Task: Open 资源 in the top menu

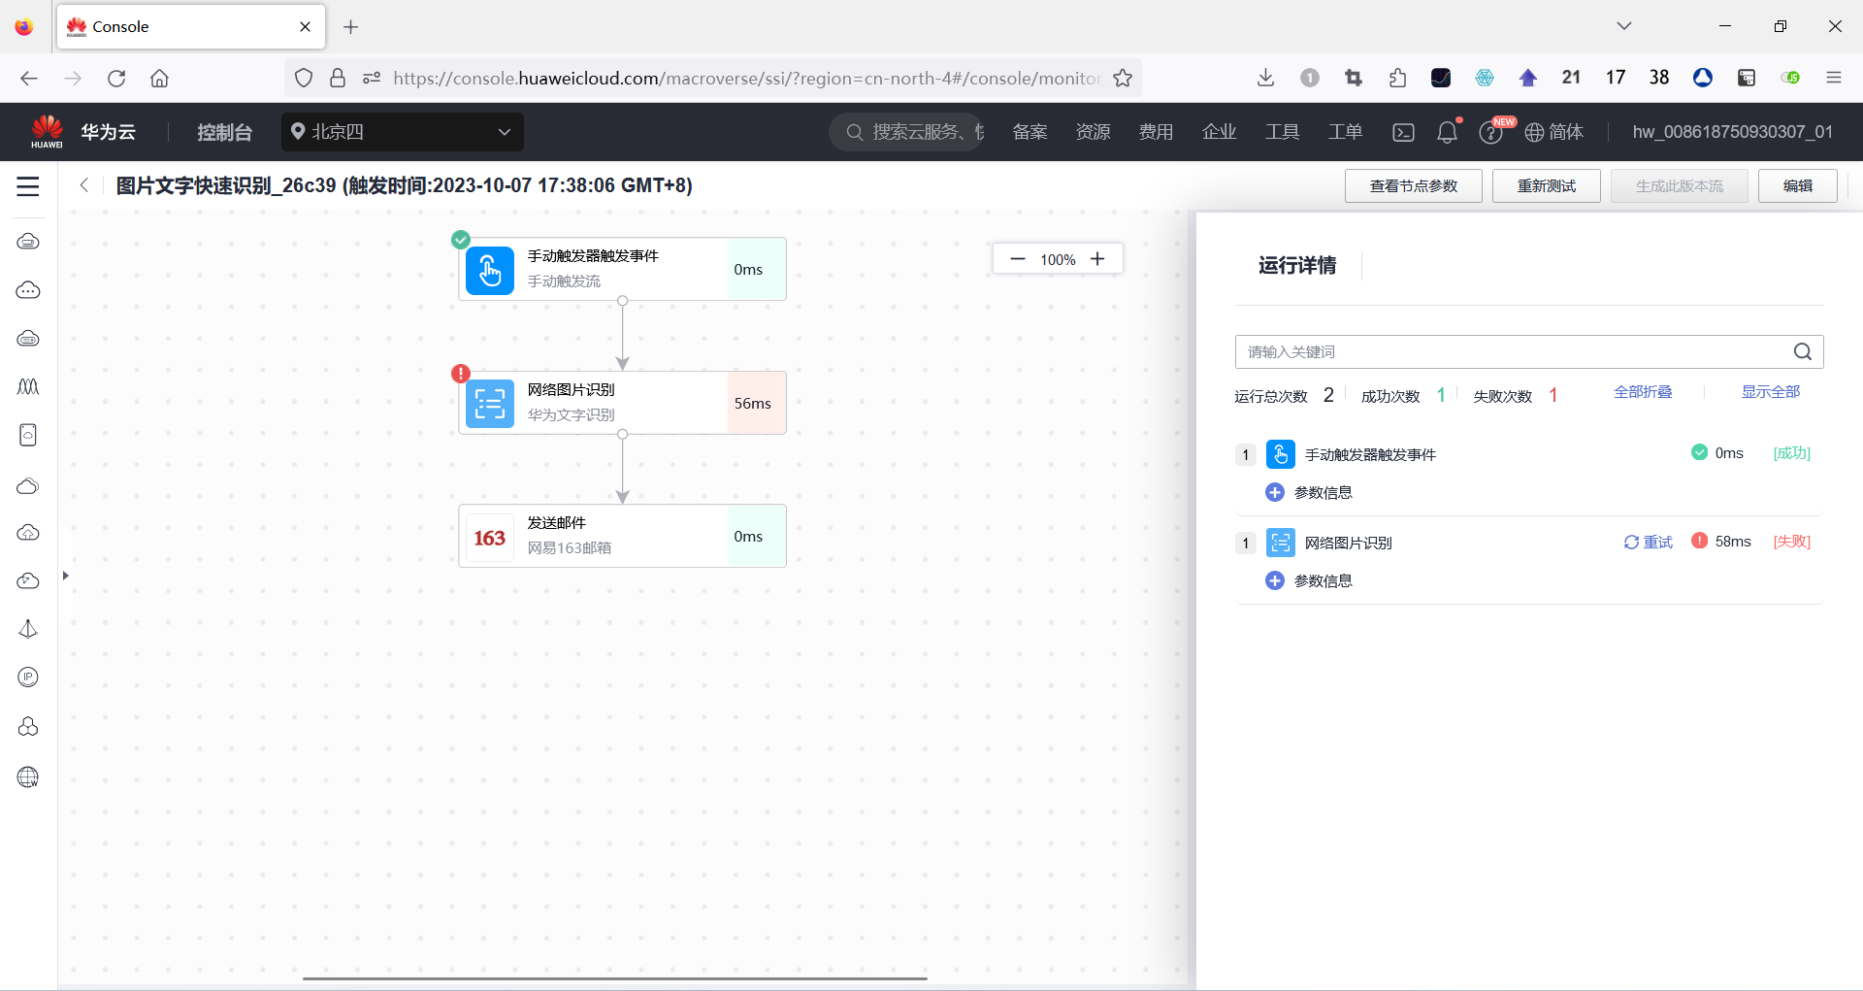Action: click(x=1093, y=132)
